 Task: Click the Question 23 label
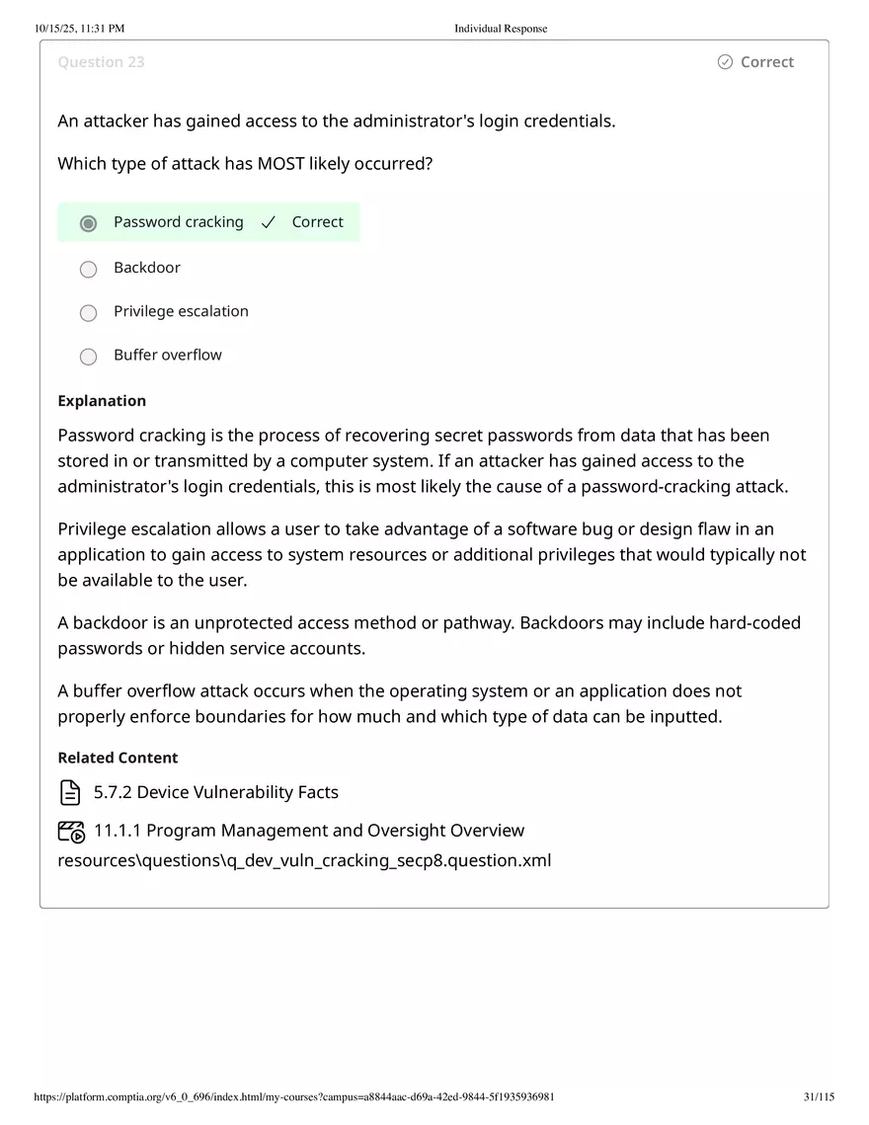[101, 61]
